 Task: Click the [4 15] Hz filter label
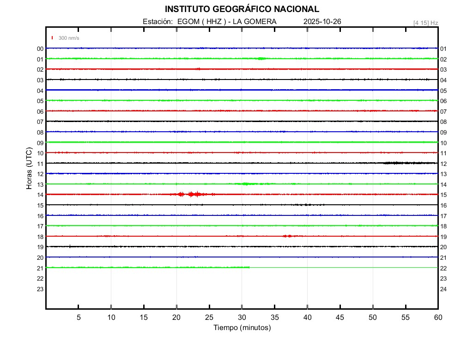pyautogui.click(x=425, y=23)
